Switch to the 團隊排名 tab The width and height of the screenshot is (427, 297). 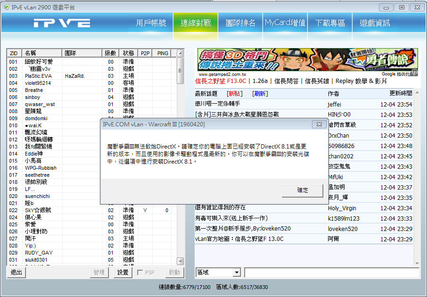[240, 23]
